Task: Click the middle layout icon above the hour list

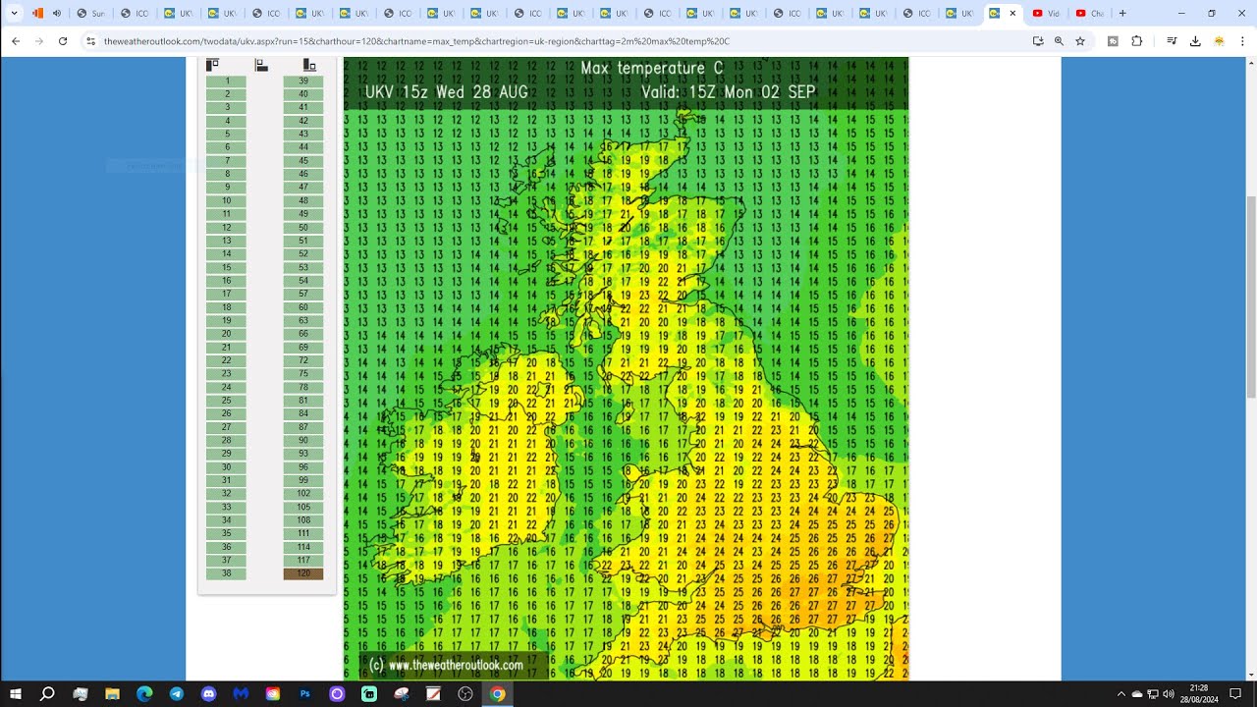Action: pos(261,65)
